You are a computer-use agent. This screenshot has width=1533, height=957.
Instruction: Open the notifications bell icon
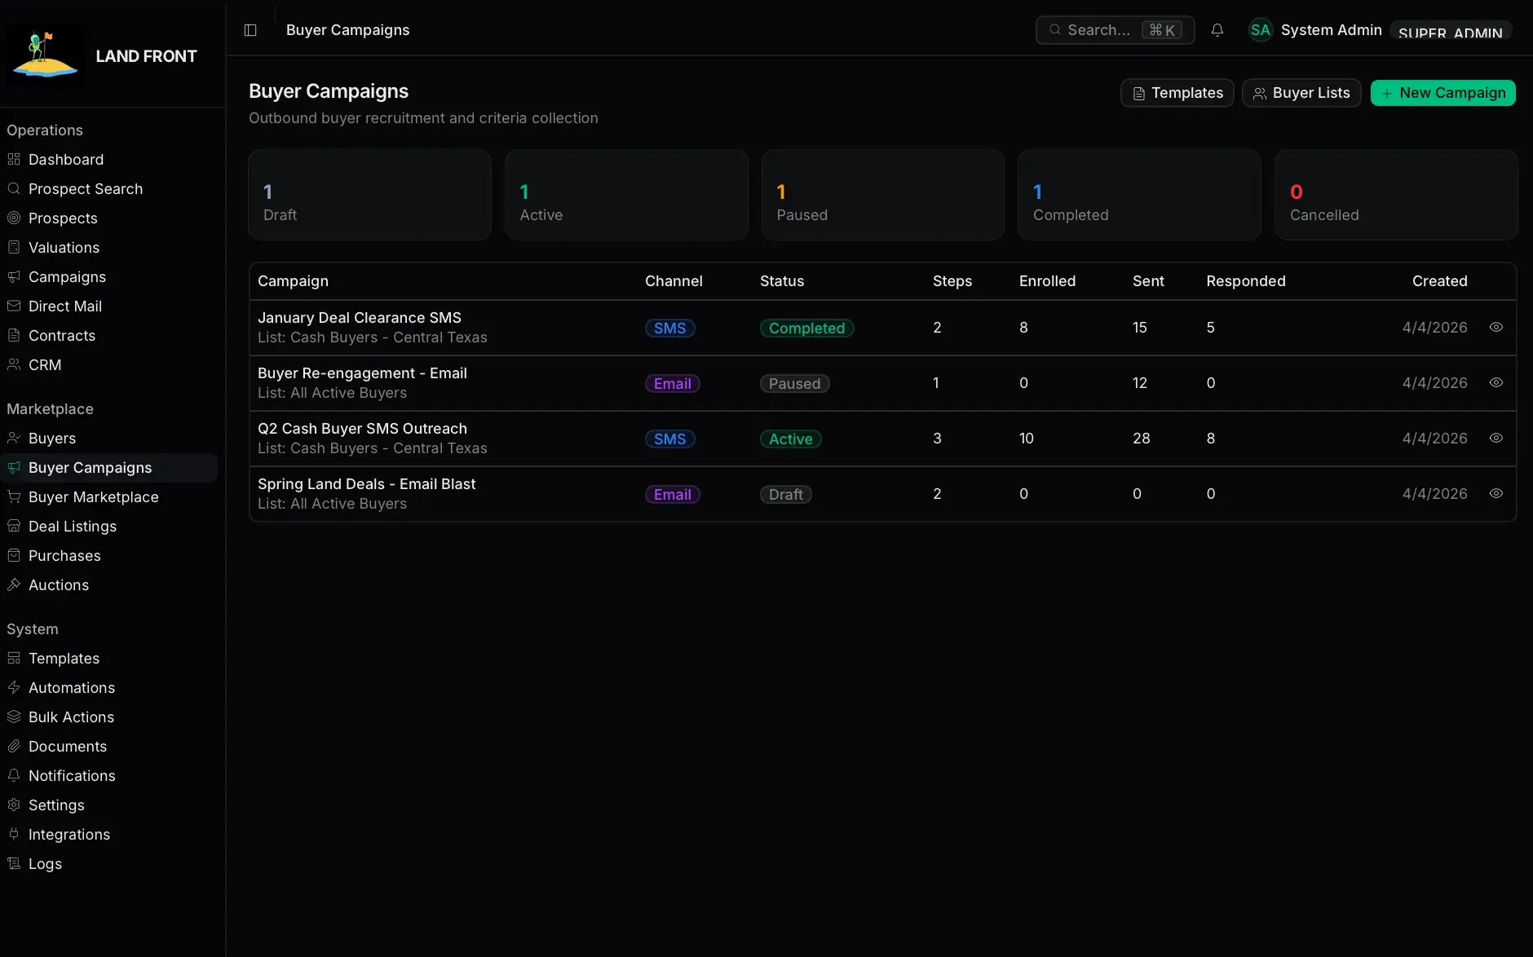tap(1217, 30)
